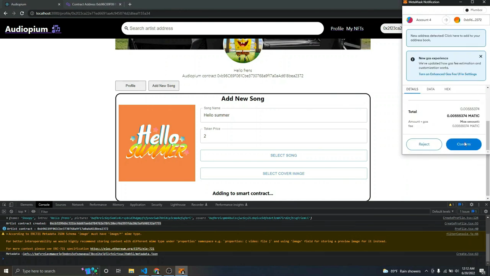Open console settings gear beside the issues counter
This screenshot has height=276, width=490.
486,212
